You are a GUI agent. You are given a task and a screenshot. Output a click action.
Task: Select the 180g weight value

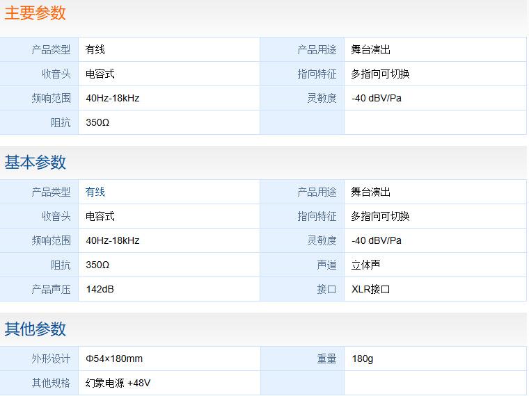coord(363,358)
